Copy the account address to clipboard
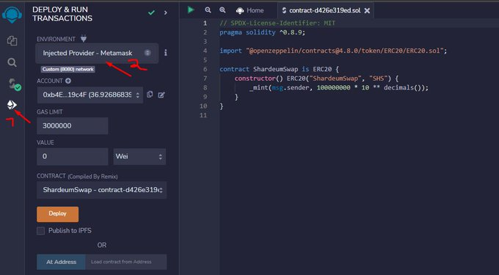 [x=150, y=95]
